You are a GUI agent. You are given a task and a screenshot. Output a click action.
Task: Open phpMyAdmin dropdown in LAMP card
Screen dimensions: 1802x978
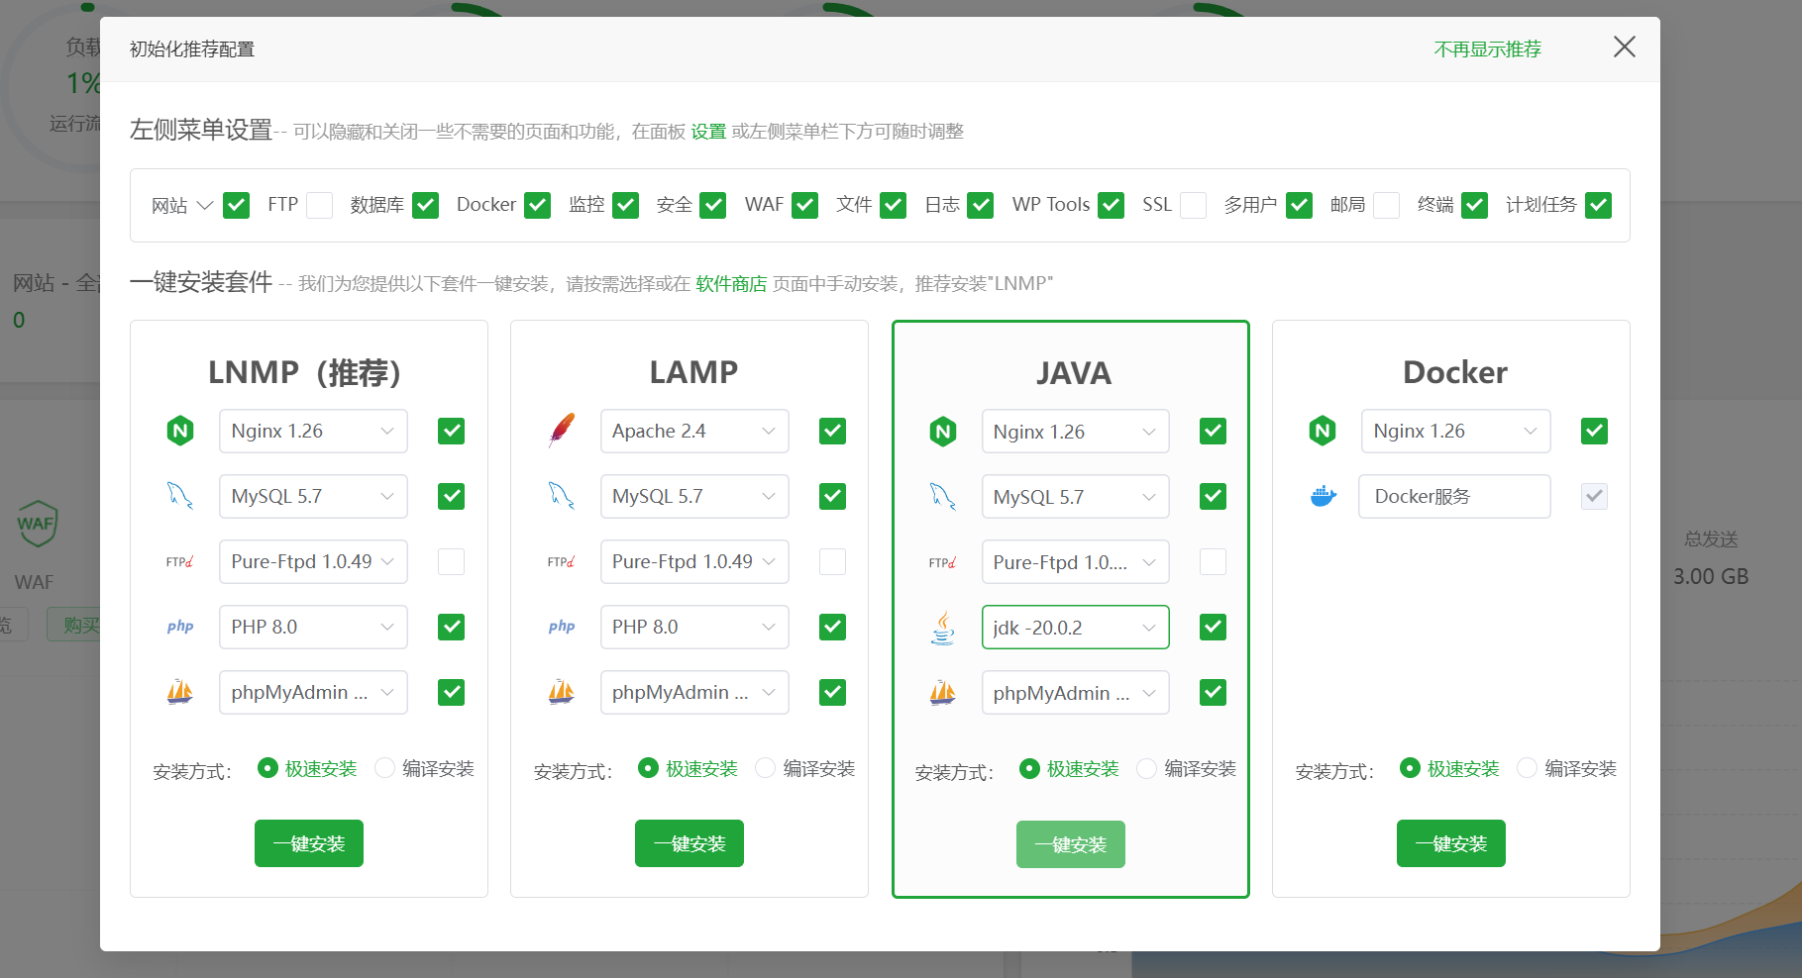coord(694,692)
